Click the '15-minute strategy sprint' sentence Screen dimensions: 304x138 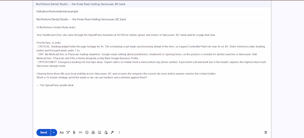92,78
